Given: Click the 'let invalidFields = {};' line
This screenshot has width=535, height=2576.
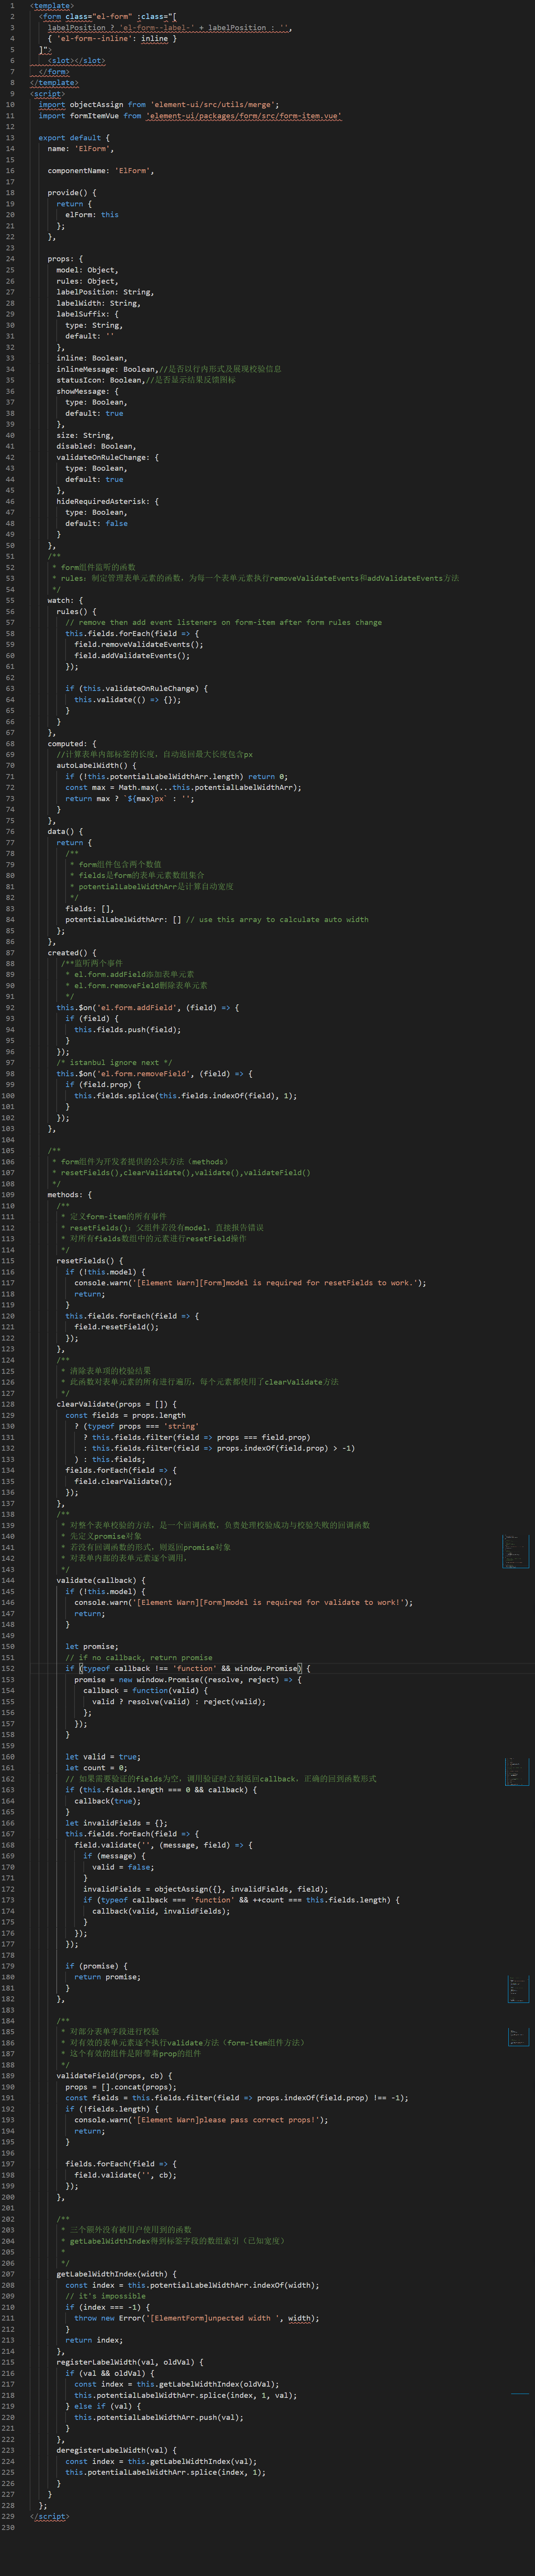Looking at the screenshot, I should click(x=117, y=1822).
